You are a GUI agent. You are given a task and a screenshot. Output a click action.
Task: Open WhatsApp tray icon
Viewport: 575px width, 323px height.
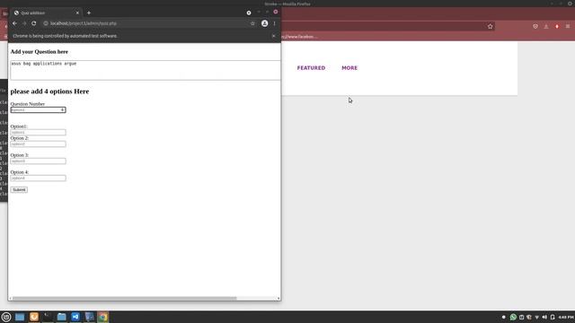513,317
